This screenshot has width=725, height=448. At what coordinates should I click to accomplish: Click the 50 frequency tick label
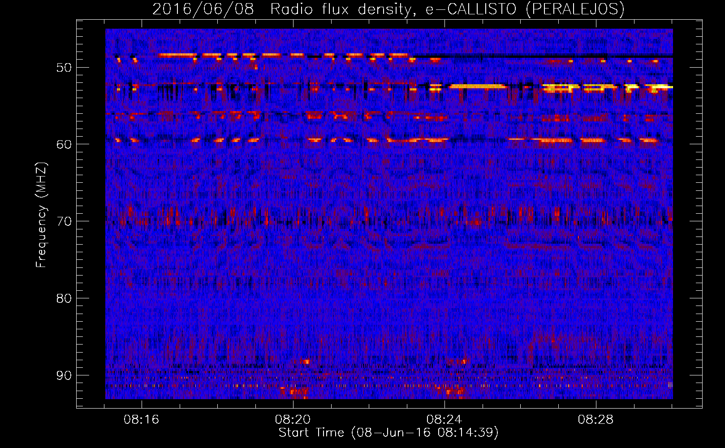(x=64, y=68)
